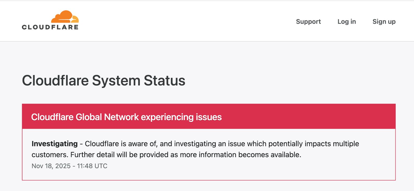Open the "Global Network experiencing issues" incident title
414x191 pixels.
point(126,117)
